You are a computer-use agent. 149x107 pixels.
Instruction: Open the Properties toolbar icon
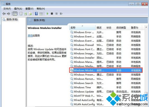pyautogui.click(x=21, y=14)
